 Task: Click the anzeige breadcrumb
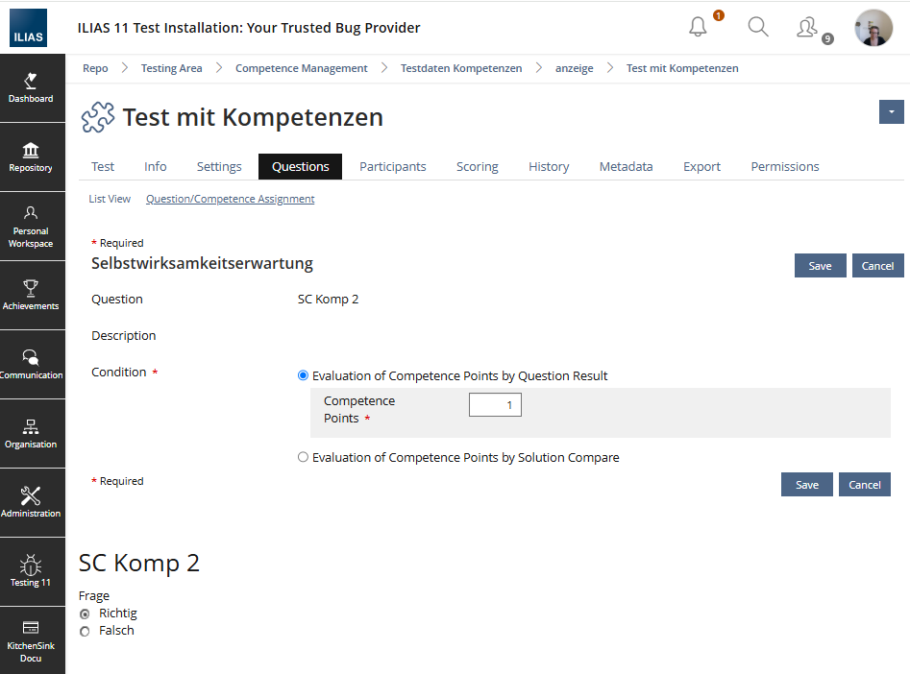point(574,68)
